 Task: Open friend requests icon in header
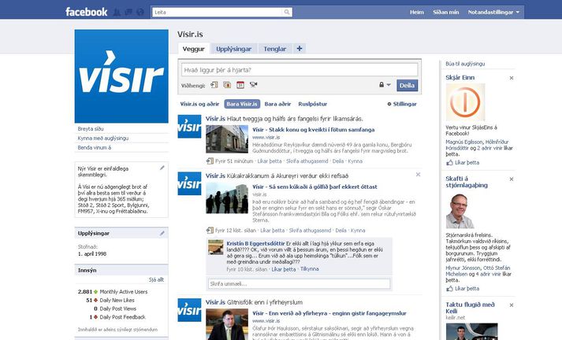click(x=117, y=13)
